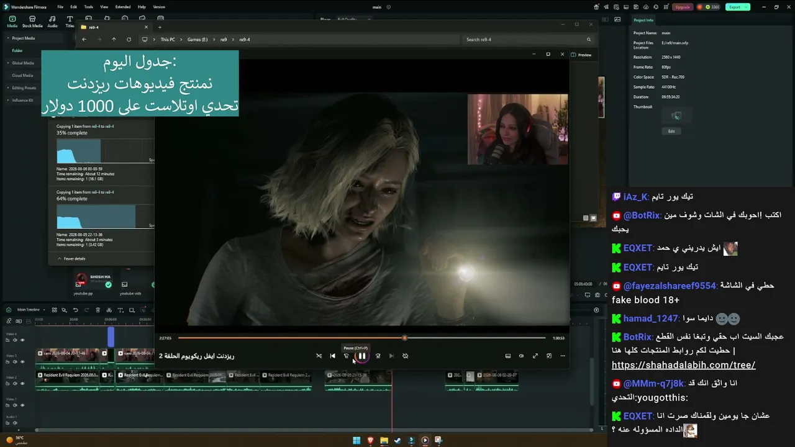This screenshot has height=447, width=795.
Task: Select the Crop tool in timeline toolbar
Action: coord(132,310)
